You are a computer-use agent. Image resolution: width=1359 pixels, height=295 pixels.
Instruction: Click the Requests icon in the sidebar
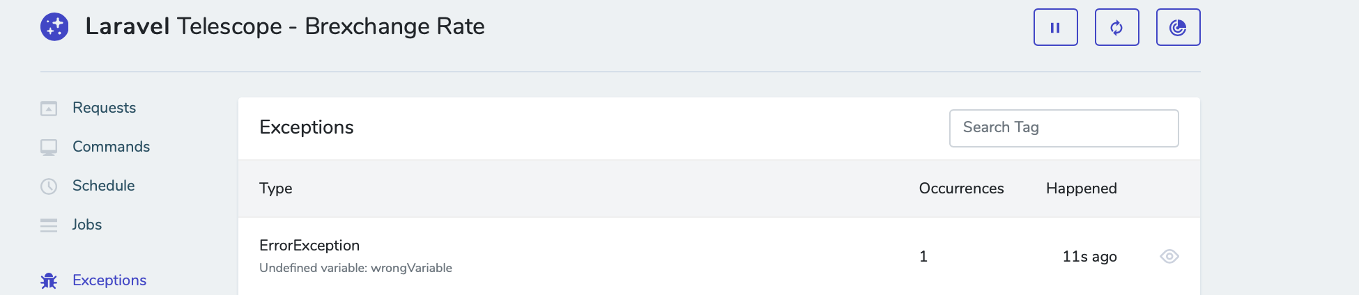click(x=49, y=109)
